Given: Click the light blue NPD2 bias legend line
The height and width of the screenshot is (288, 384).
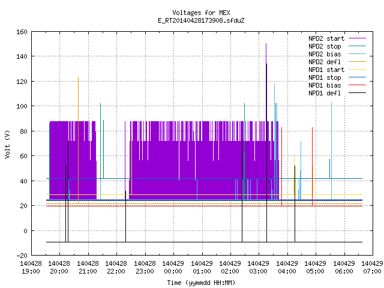Looking at the screenshot, I should (358, 53).
